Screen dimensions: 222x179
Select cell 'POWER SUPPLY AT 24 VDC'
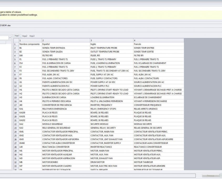pos(112,82)
